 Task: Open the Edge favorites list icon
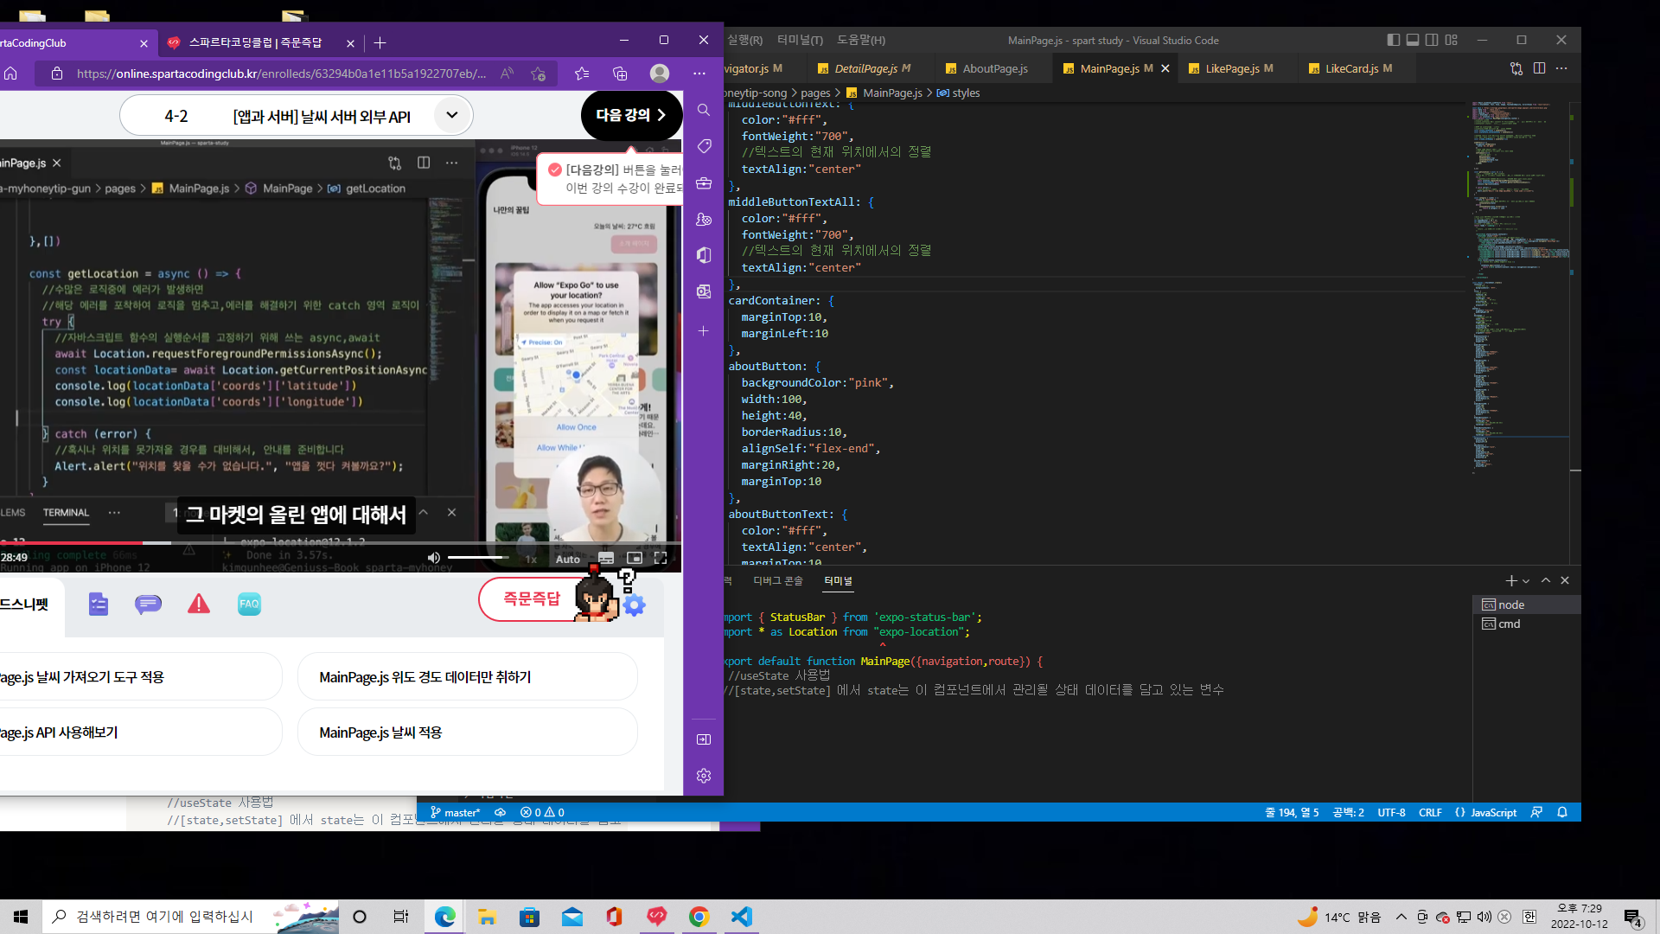point(582,74)
